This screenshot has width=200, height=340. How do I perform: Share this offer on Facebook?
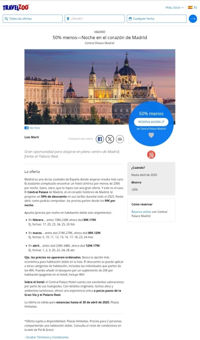[100, 139]
